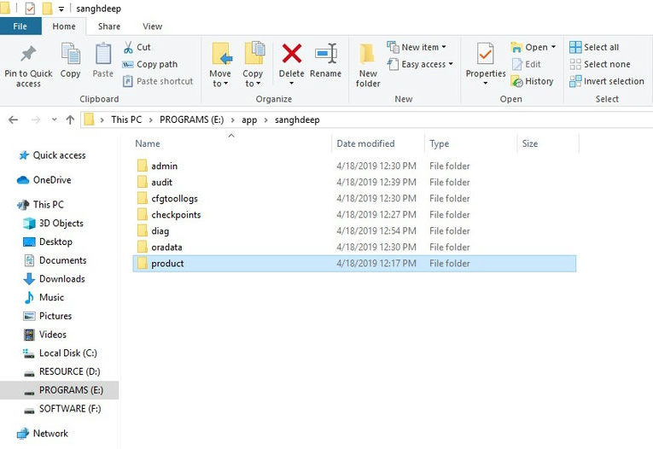Expand the Delete dropdown arrow
The height and width of the screenshot is (449, 653).
click(292, 84)
